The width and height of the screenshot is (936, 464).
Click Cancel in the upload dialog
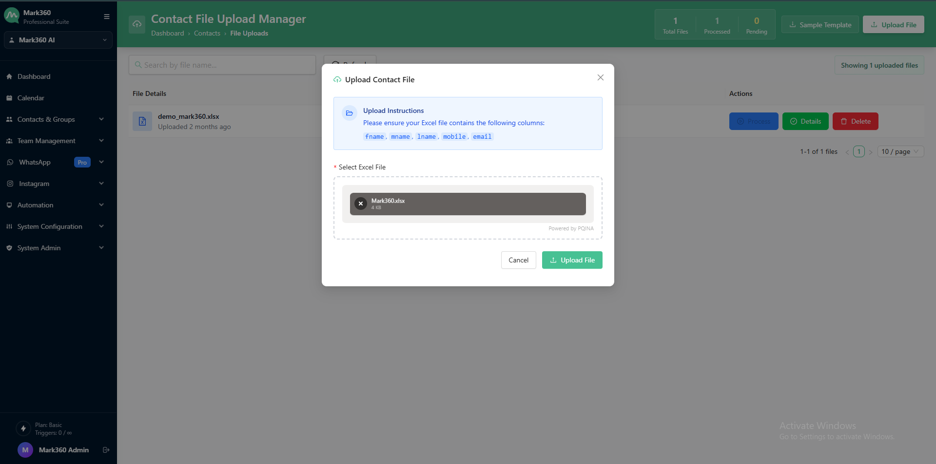(x=518, y=260)
